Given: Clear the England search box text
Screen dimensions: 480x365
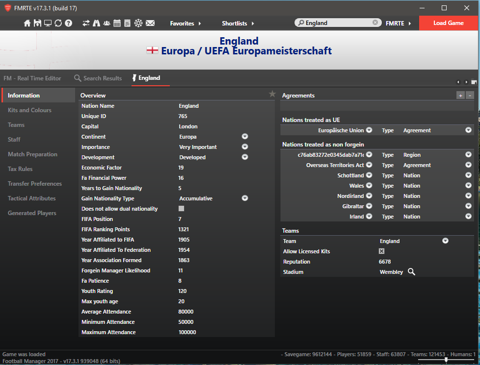Looking at the screenshot, I should click(375, 23).
